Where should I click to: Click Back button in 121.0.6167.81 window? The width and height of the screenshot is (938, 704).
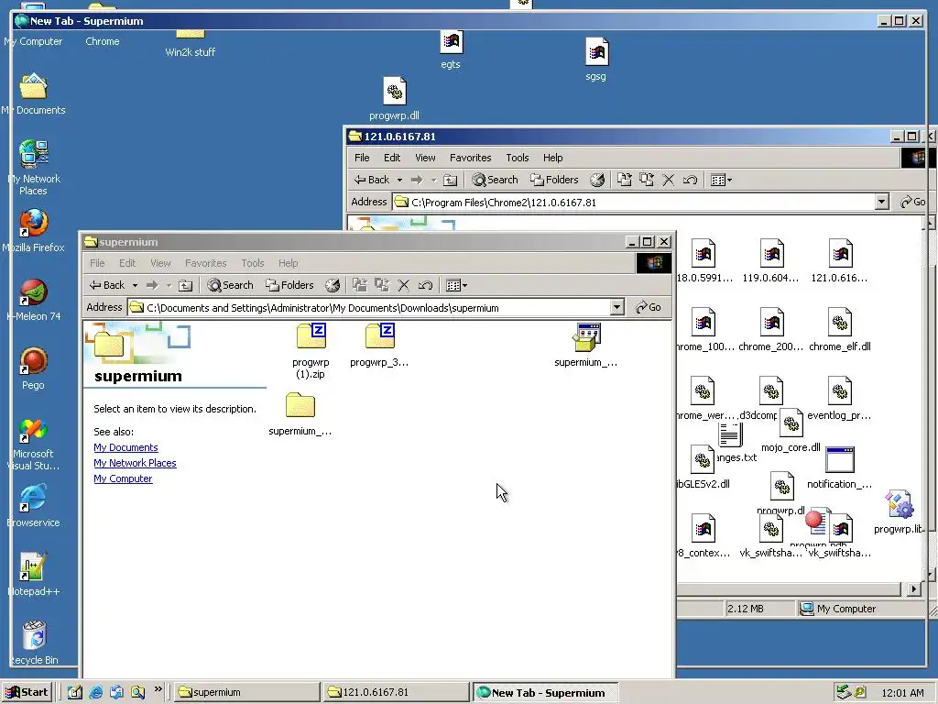pos(372,180)
